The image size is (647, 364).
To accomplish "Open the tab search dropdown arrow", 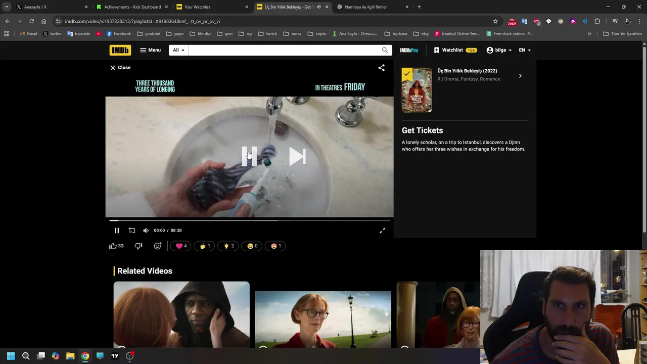I will click(7, 7).
